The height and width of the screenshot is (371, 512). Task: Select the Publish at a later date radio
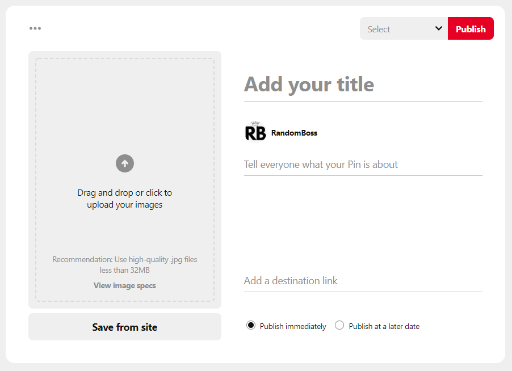click(x=339, y=325)
